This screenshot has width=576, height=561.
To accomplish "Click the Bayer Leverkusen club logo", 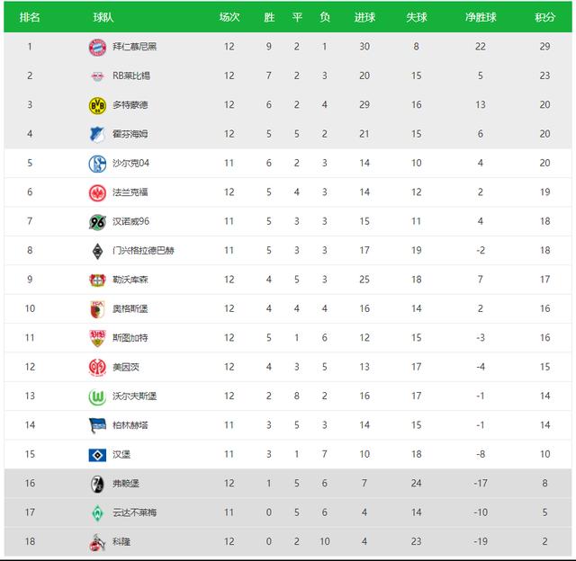I will coord(97,280).
